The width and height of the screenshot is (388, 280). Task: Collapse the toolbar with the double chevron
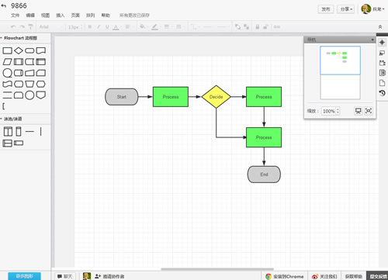(380, 27)
